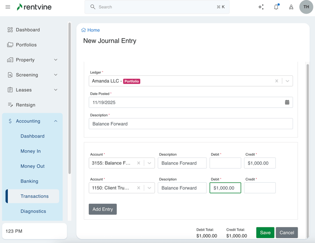This screenshot has height=243, width=315.
Task: Open the 3155 account dropdown arrow
Action: [x=149, y=163]
